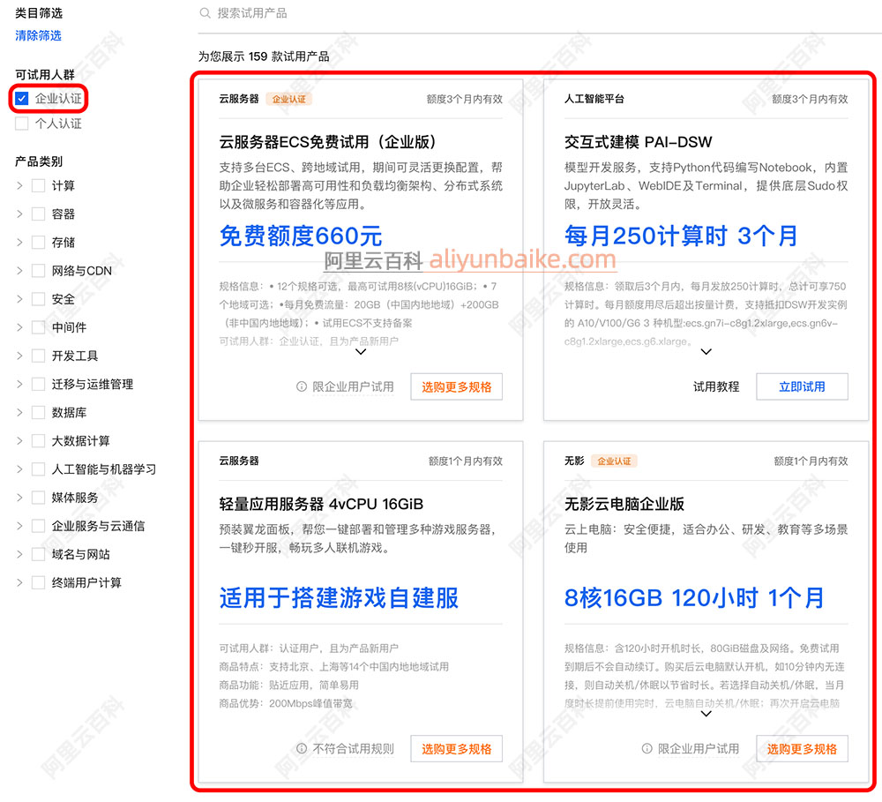Click the search magnifier icon
The height and width of the screenshot is (802, 882).
point(205,13)
